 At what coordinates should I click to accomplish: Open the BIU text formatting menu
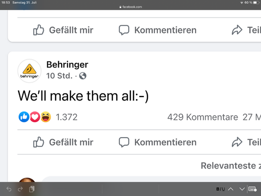[220, 189]
